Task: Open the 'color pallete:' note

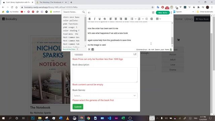Action: click(71, 21)
